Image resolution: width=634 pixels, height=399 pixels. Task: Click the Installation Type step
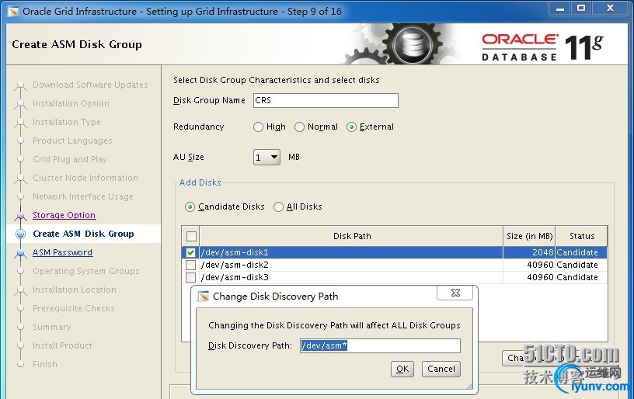tap(67, 122)
